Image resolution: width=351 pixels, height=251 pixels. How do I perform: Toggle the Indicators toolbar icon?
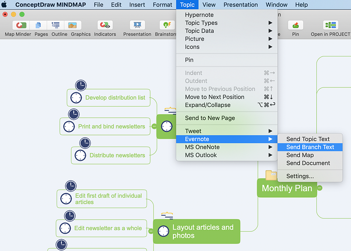coord(105,25)
